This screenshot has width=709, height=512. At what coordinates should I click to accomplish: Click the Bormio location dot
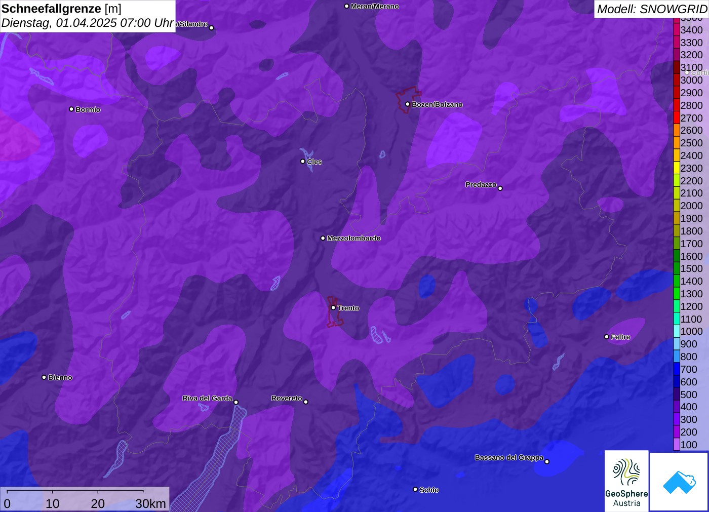[x=71, y=109]
